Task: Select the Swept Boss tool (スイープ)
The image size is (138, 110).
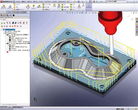Action: pos(17,4)
